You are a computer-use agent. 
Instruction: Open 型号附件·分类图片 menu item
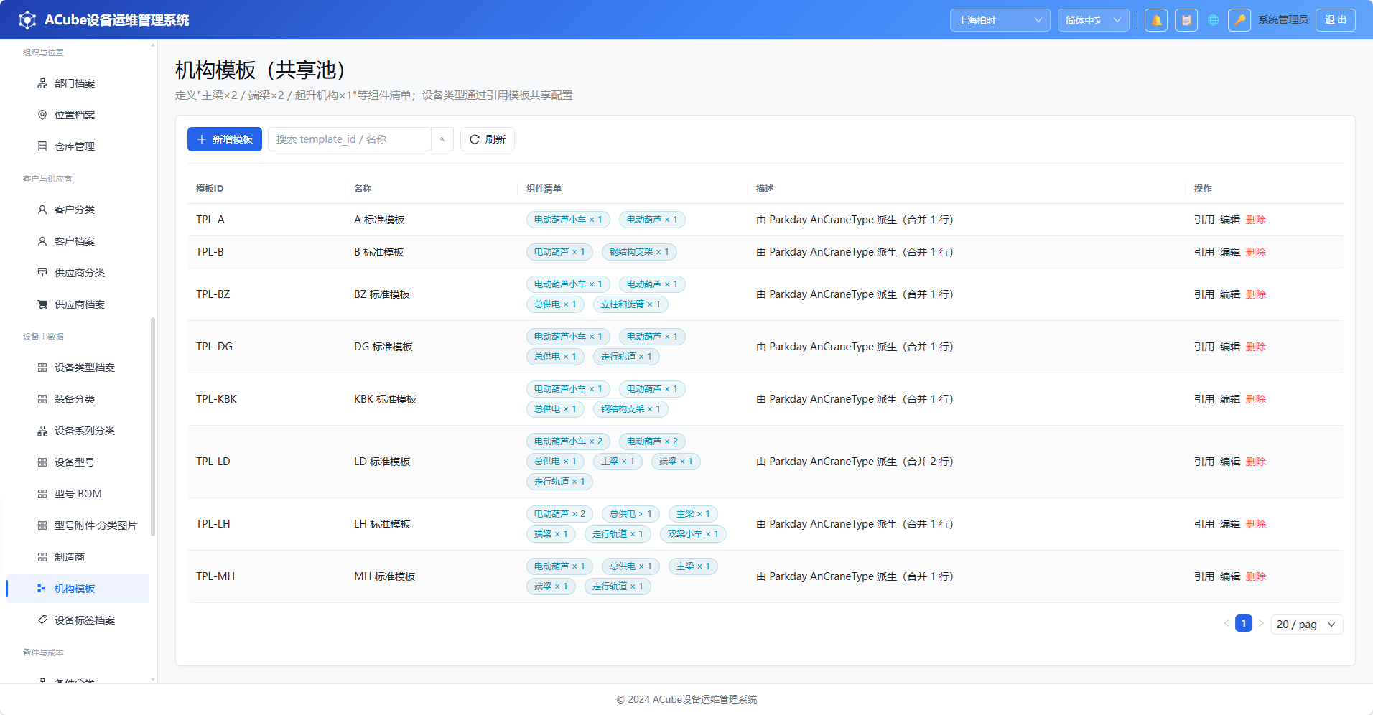[78, 525]
